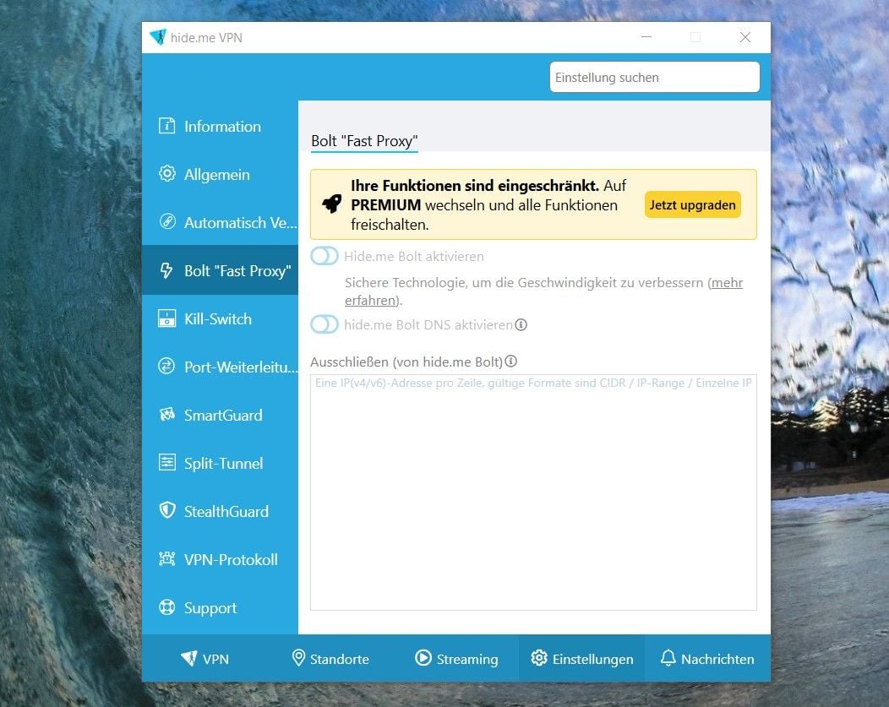Go to SmartGuard settings
This screenshot has height=707, width=889.
[220, 415]
